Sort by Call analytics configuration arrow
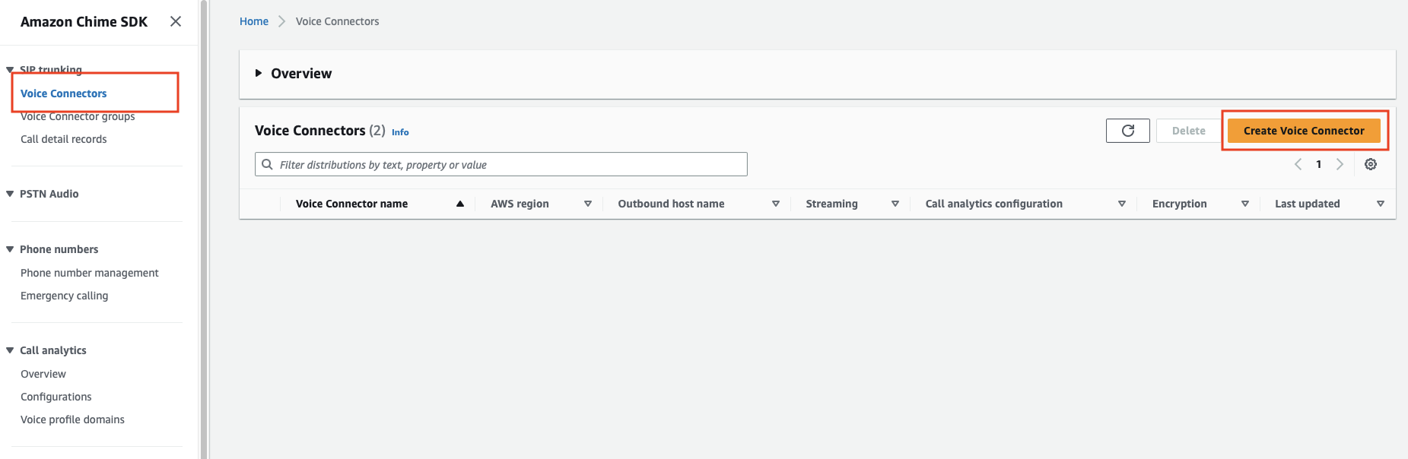1408x459 pixels. pos(1122,204)
